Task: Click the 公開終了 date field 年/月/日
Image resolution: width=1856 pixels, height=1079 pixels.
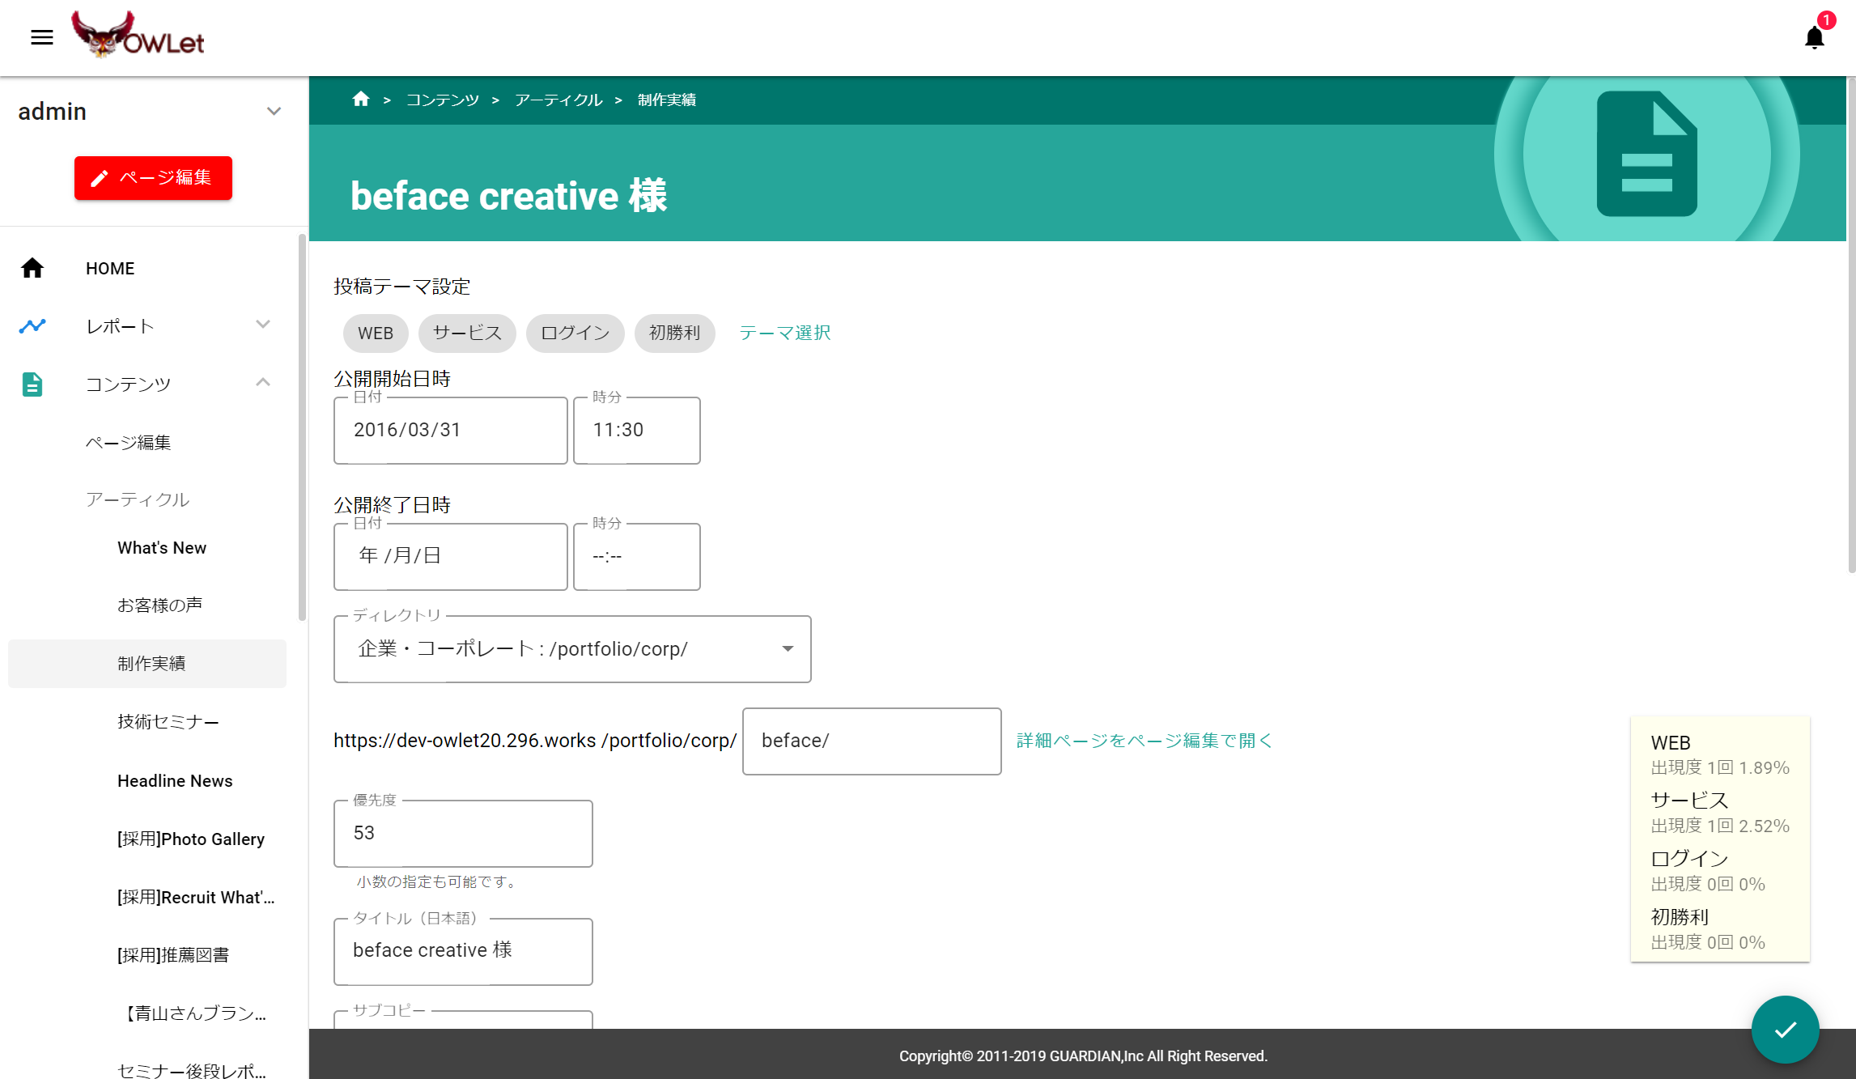Action: point(450,556)
